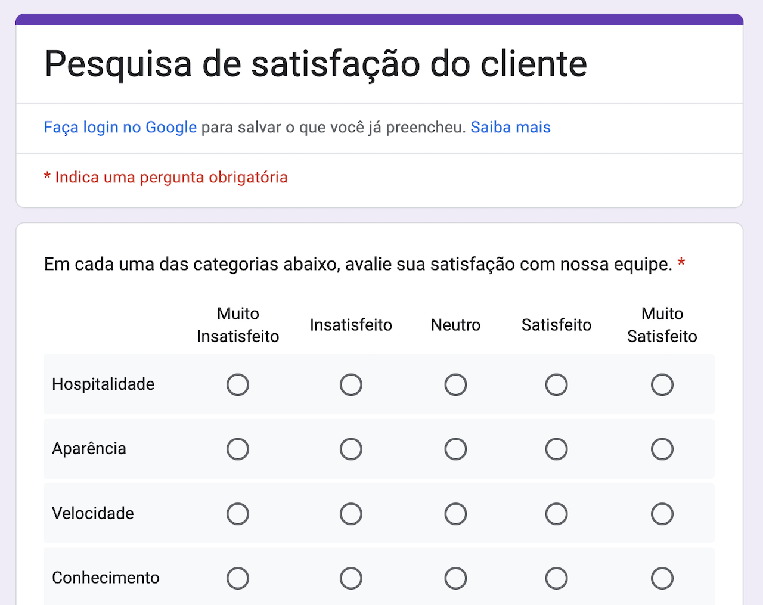The height and width of the screenshot is (605, 763).
Task: Rate Aparência as Satisfeito
Action: 556,449
